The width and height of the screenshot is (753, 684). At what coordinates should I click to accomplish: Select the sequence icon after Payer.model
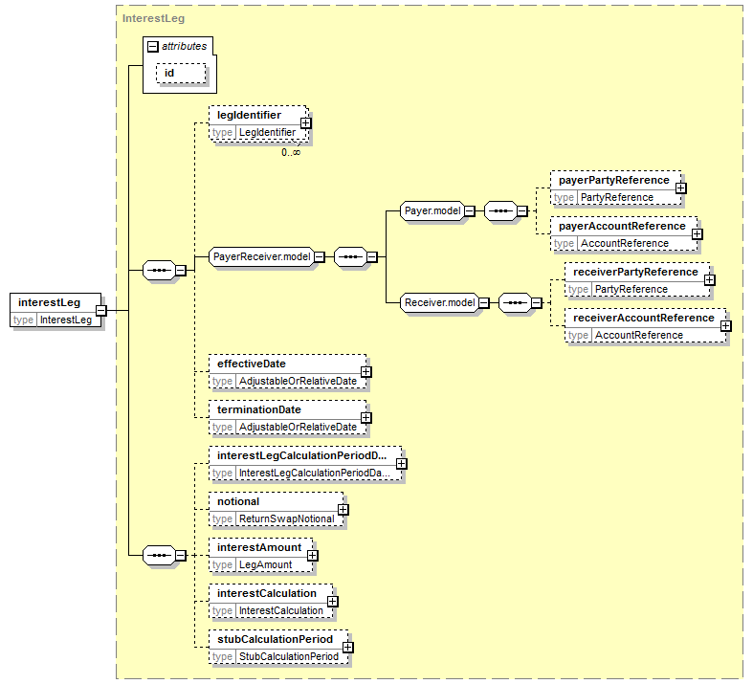click(500, 210)
